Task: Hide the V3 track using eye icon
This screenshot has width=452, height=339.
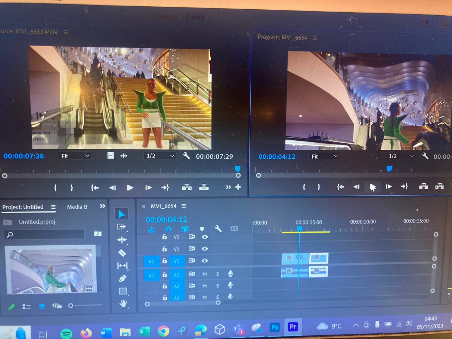Action: pos(205,237)
